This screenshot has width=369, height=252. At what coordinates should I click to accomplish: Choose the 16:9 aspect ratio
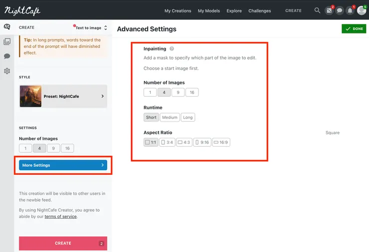click(221, 142)
